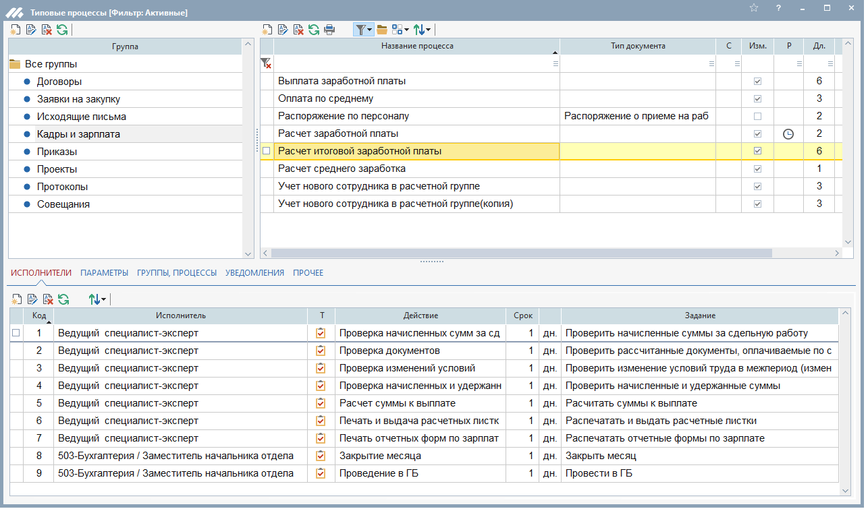
Task: Tick the row-selection checkbox for Расчет итоговой заработной платы
Action: click(267, 151)
